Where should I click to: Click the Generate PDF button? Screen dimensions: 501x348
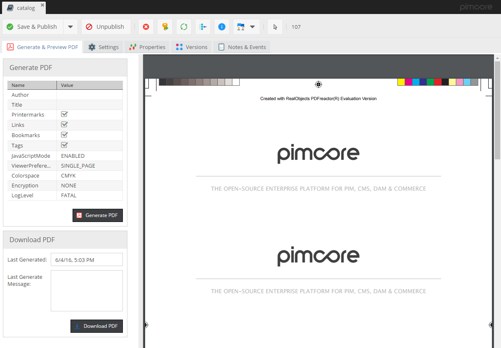[x=97, y=215]
